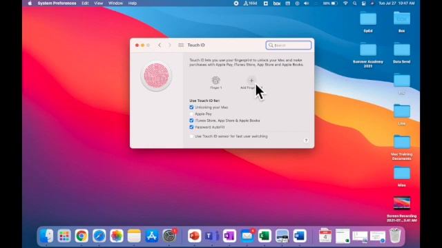Open Wi-Fi menu in menu bar
Screen dimensions: 442x248
click(345, 3)
